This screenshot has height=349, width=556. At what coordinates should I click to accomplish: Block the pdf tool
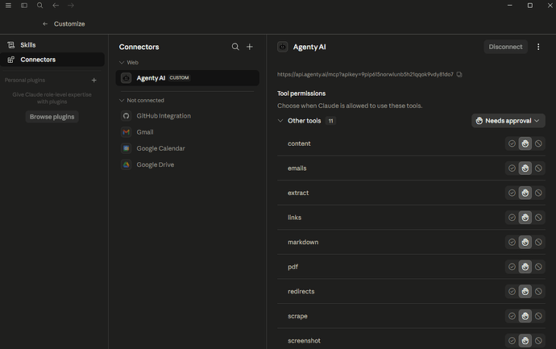pos(538,267)
